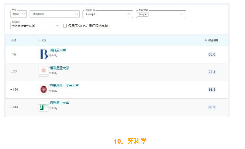
Task: Click the Bologna University logo
Action: tap(44, 72)
